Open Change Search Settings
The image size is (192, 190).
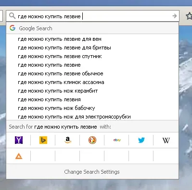(x=92, y=172)
